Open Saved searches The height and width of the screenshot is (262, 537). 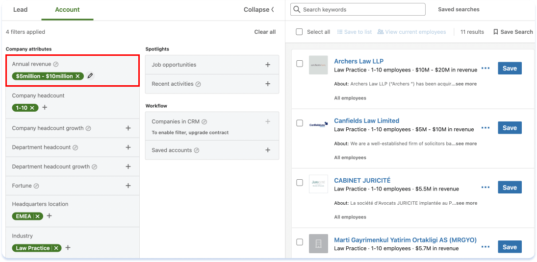pos(459,10)
